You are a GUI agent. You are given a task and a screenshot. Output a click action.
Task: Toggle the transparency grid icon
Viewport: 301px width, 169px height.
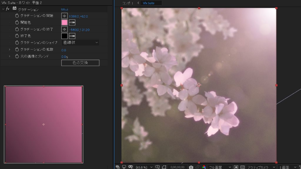[243, 167]
